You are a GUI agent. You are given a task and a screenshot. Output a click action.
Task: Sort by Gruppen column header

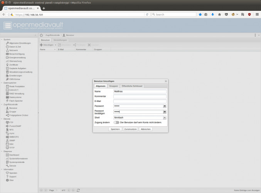102,49
